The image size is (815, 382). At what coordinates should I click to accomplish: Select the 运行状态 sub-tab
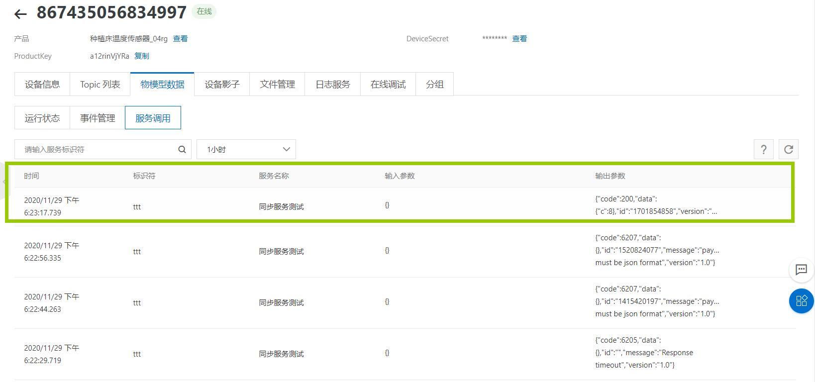(42, 118)
